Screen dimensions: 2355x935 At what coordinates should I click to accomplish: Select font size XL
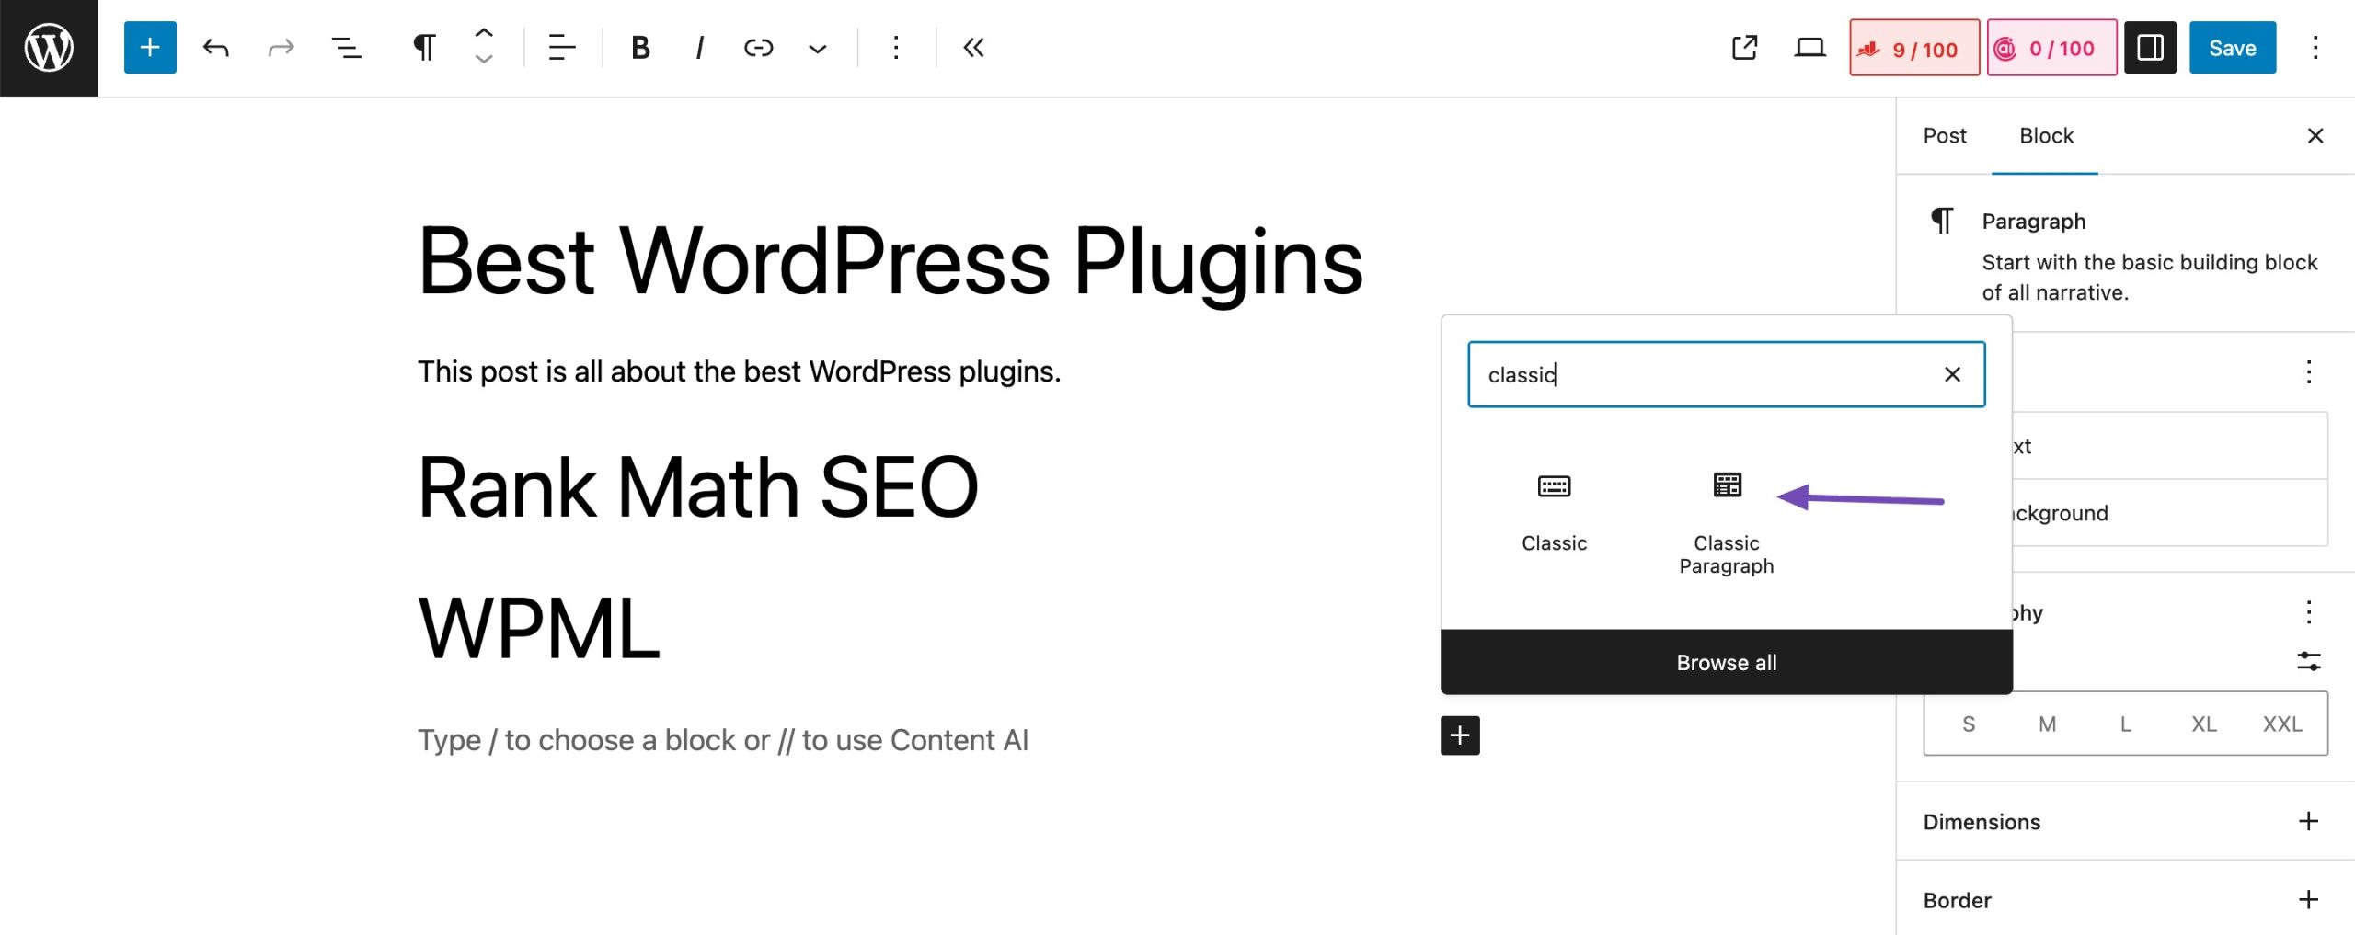pyautogui.click(x=2203, y=724)
